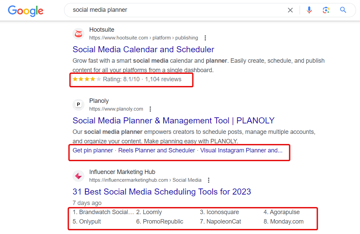Click the hootsuite.com platform publishing URL
Screen dimensions: 360x234
point(143,38)
